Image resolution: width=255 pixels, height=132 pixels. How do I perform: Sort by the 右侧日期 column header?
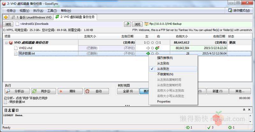[208, 36]
